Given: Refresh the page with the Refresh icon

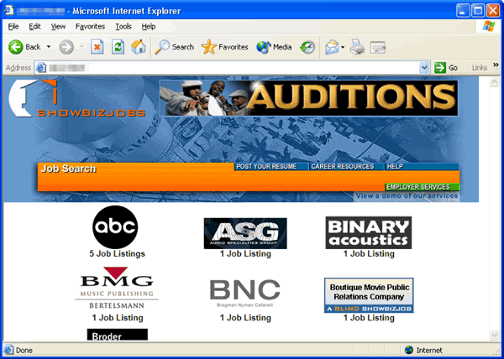Looking at the screenshot, I should (117, 47).
